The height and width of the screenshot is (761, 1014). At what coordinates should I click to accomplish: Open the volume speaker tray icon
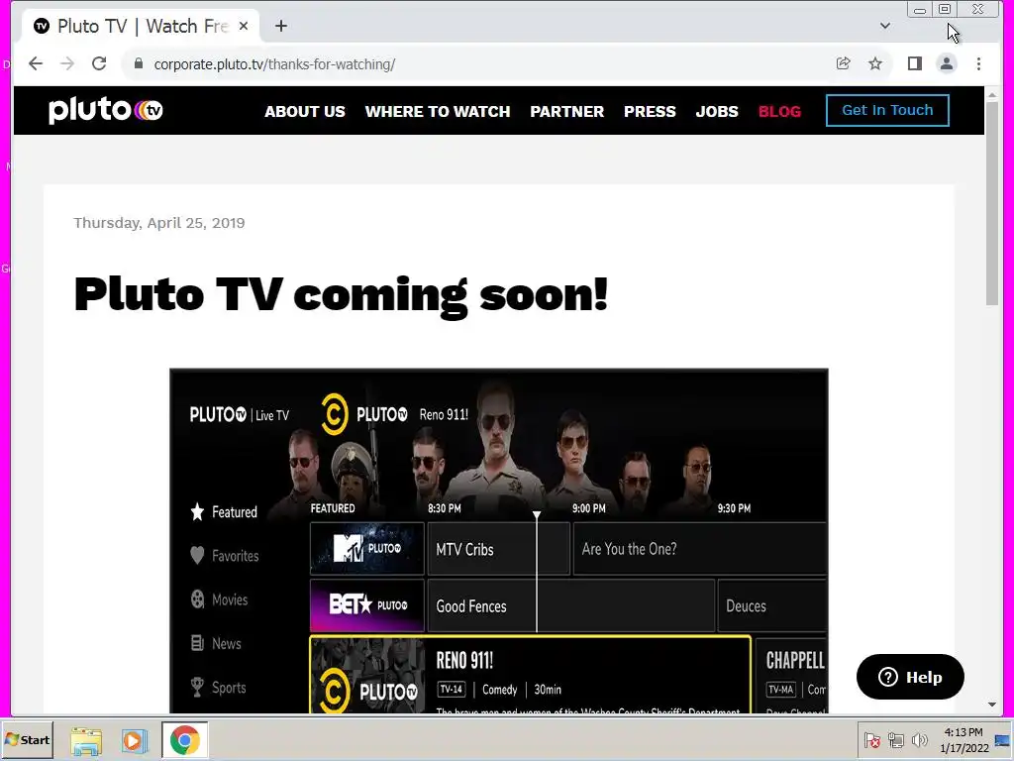pyautogui.click(x=919, y=739)
